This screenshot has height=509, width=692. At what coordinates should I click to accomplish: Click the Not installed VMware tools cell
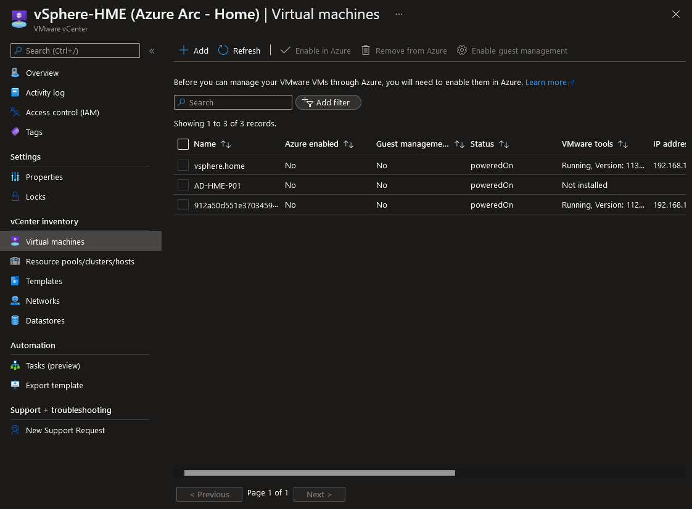coord(584,185)
